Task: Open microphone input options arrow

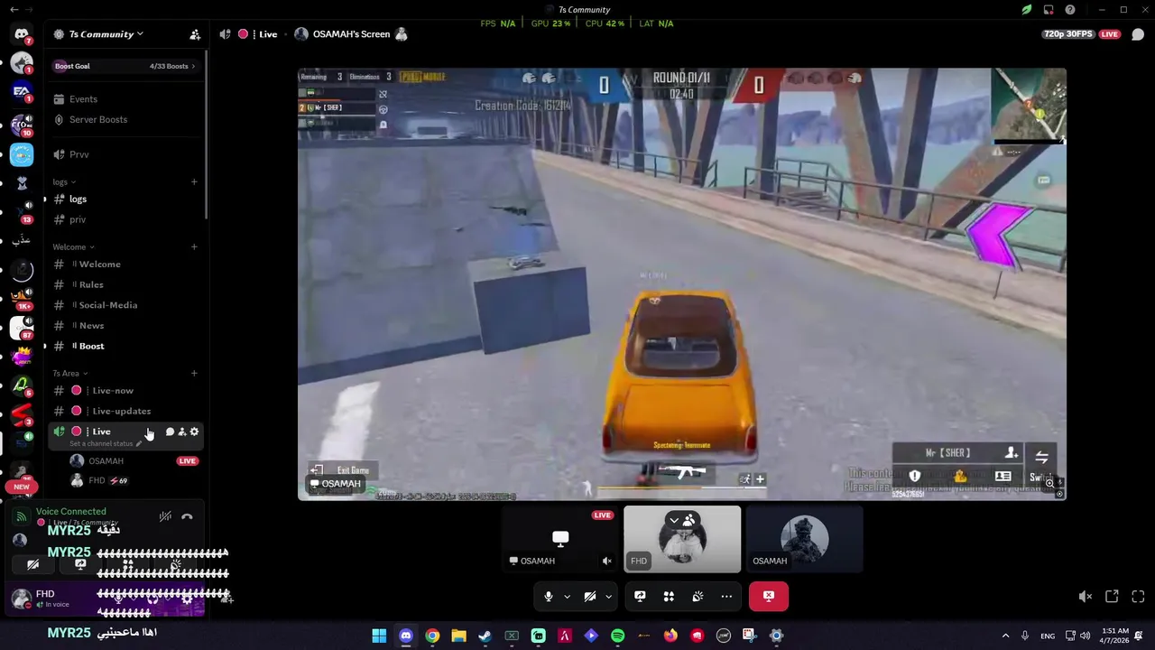Action: coord(567,596)
